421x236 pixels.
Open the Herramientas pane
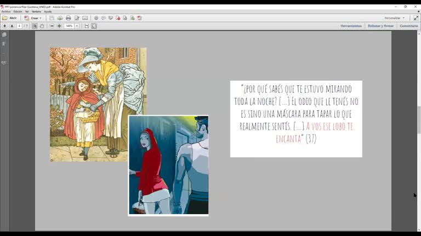coord(351,26)
